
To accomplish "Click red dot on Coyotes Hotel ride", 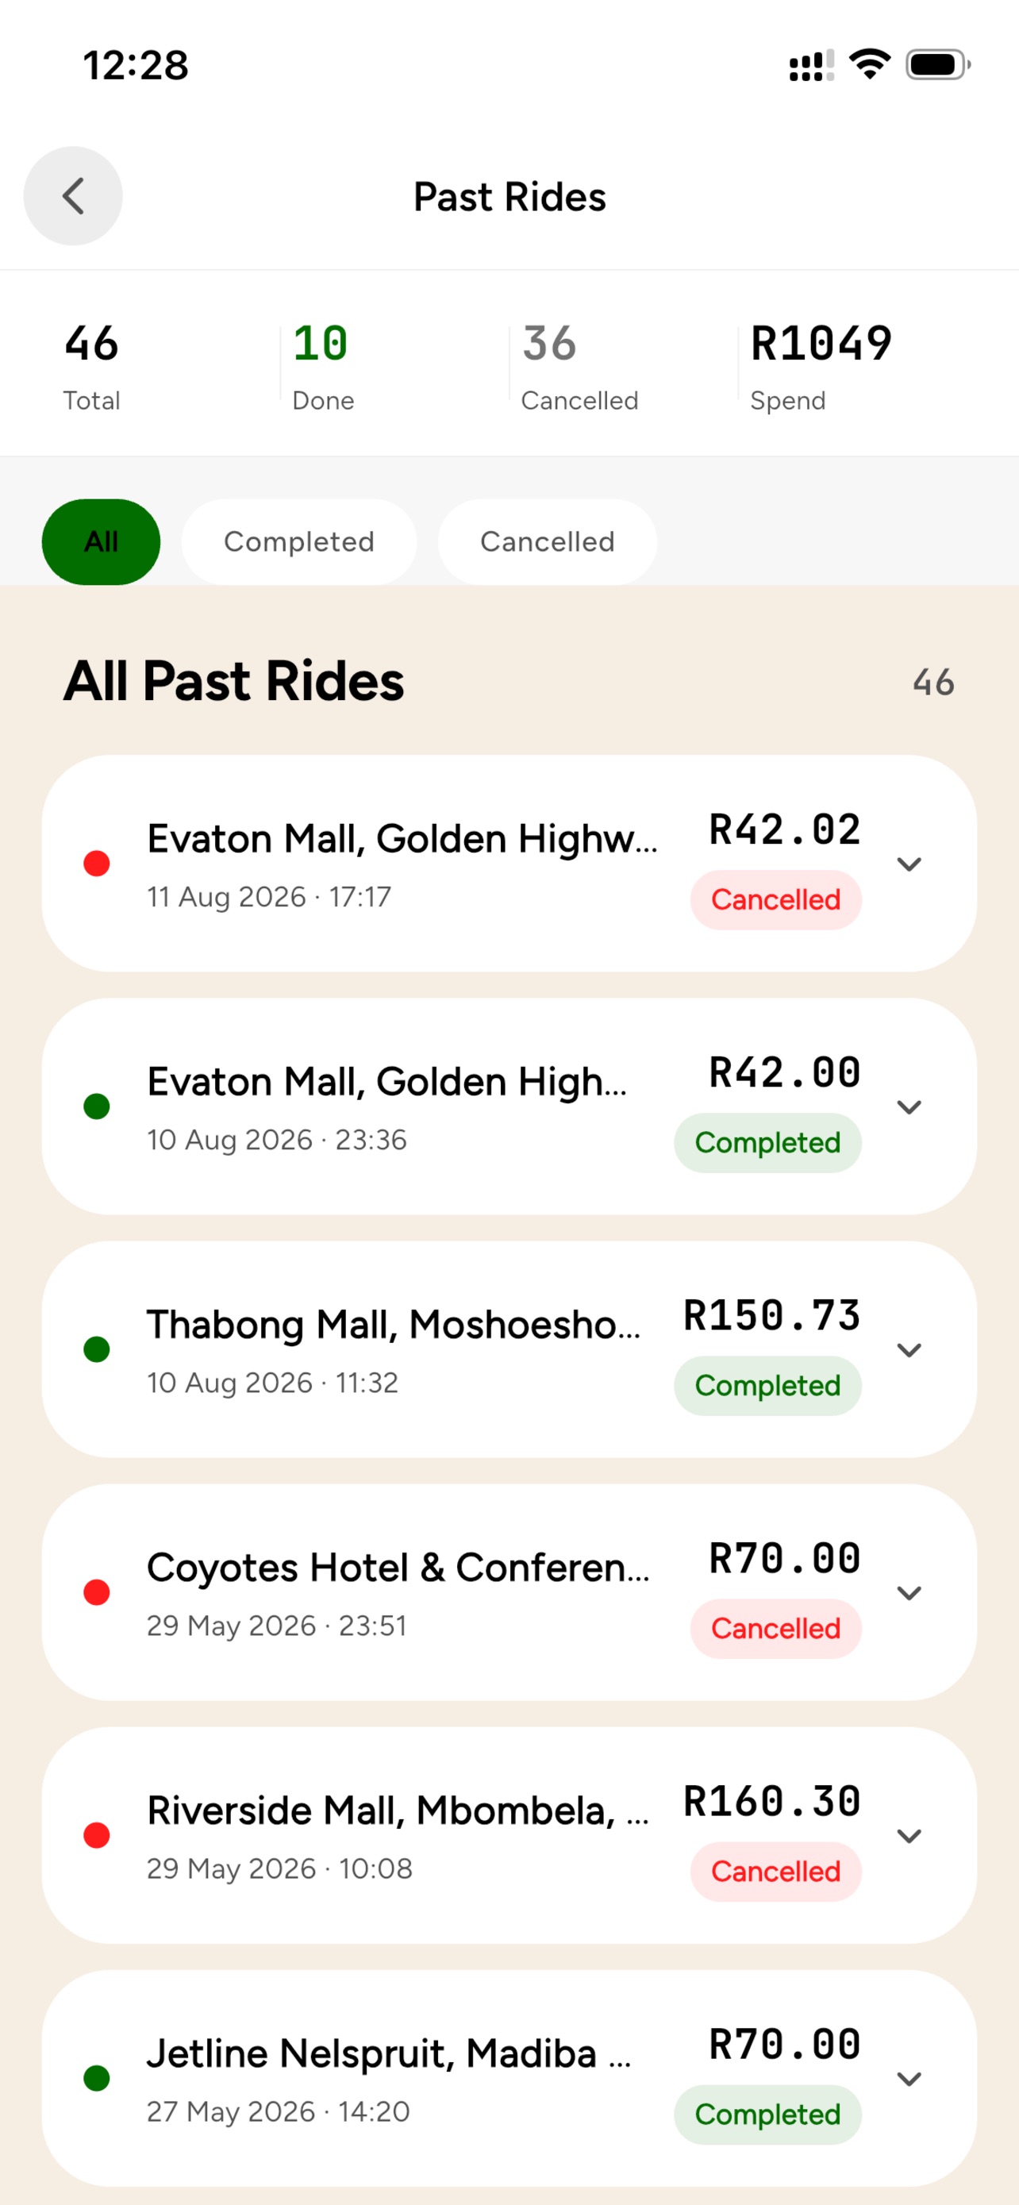I will (97, 1592).
